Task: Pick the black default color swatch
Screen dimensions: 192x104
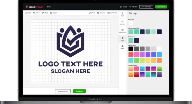Action: [131, 49]
